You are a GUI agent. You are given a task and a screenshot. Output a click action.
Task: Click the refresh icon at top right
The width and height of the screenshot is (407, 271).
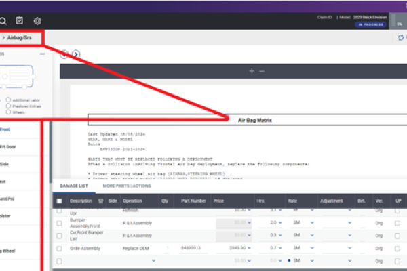[401, 38]
